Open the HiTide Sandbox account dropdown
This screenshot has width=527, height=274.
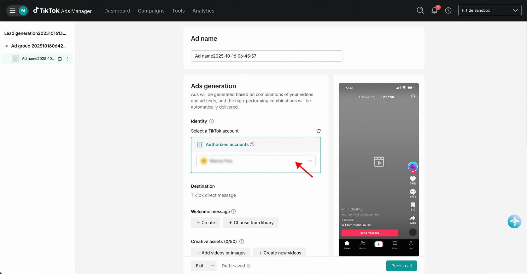click(x=489, y=10)
